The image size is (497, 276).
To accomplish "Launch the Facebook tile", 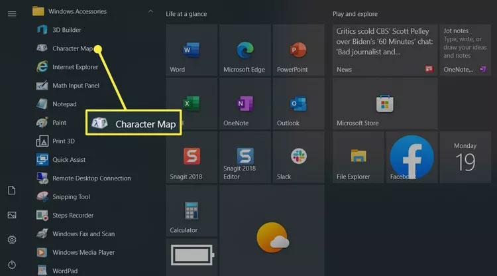I will (412, 157).
